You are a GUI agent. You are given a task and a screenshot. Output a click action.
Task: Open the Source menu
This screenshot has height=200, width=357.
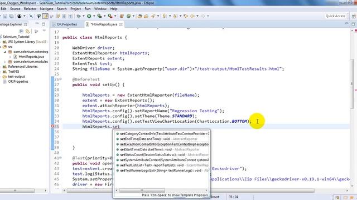(15, 9)
